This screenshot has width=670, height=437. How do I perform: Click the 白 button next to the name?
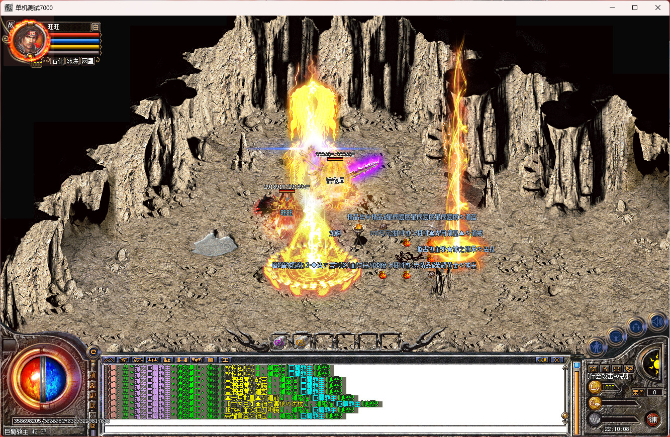click(95, 27)
